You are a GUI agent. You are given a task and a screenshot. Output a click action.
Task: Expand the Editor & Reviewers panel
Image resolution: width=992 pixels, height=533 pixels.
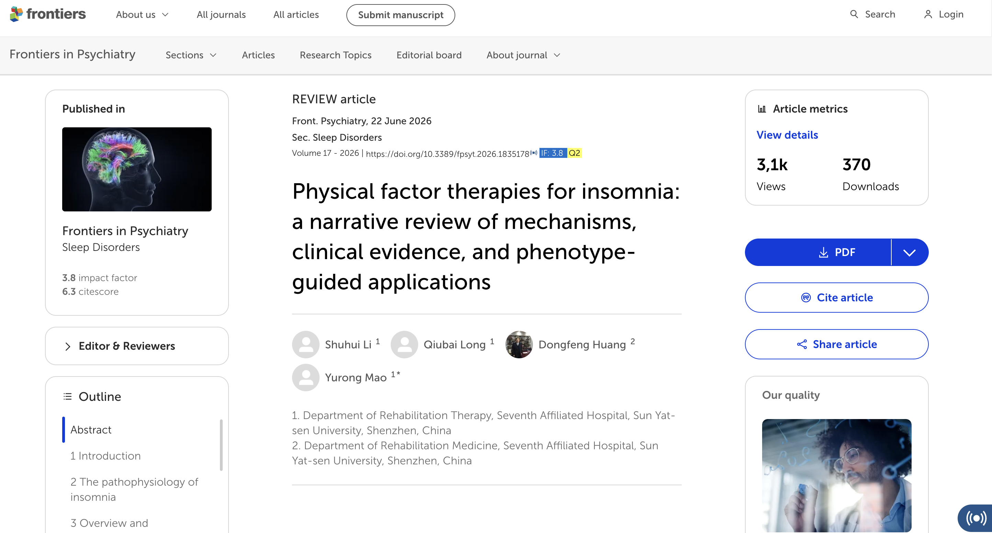point(137,346)
